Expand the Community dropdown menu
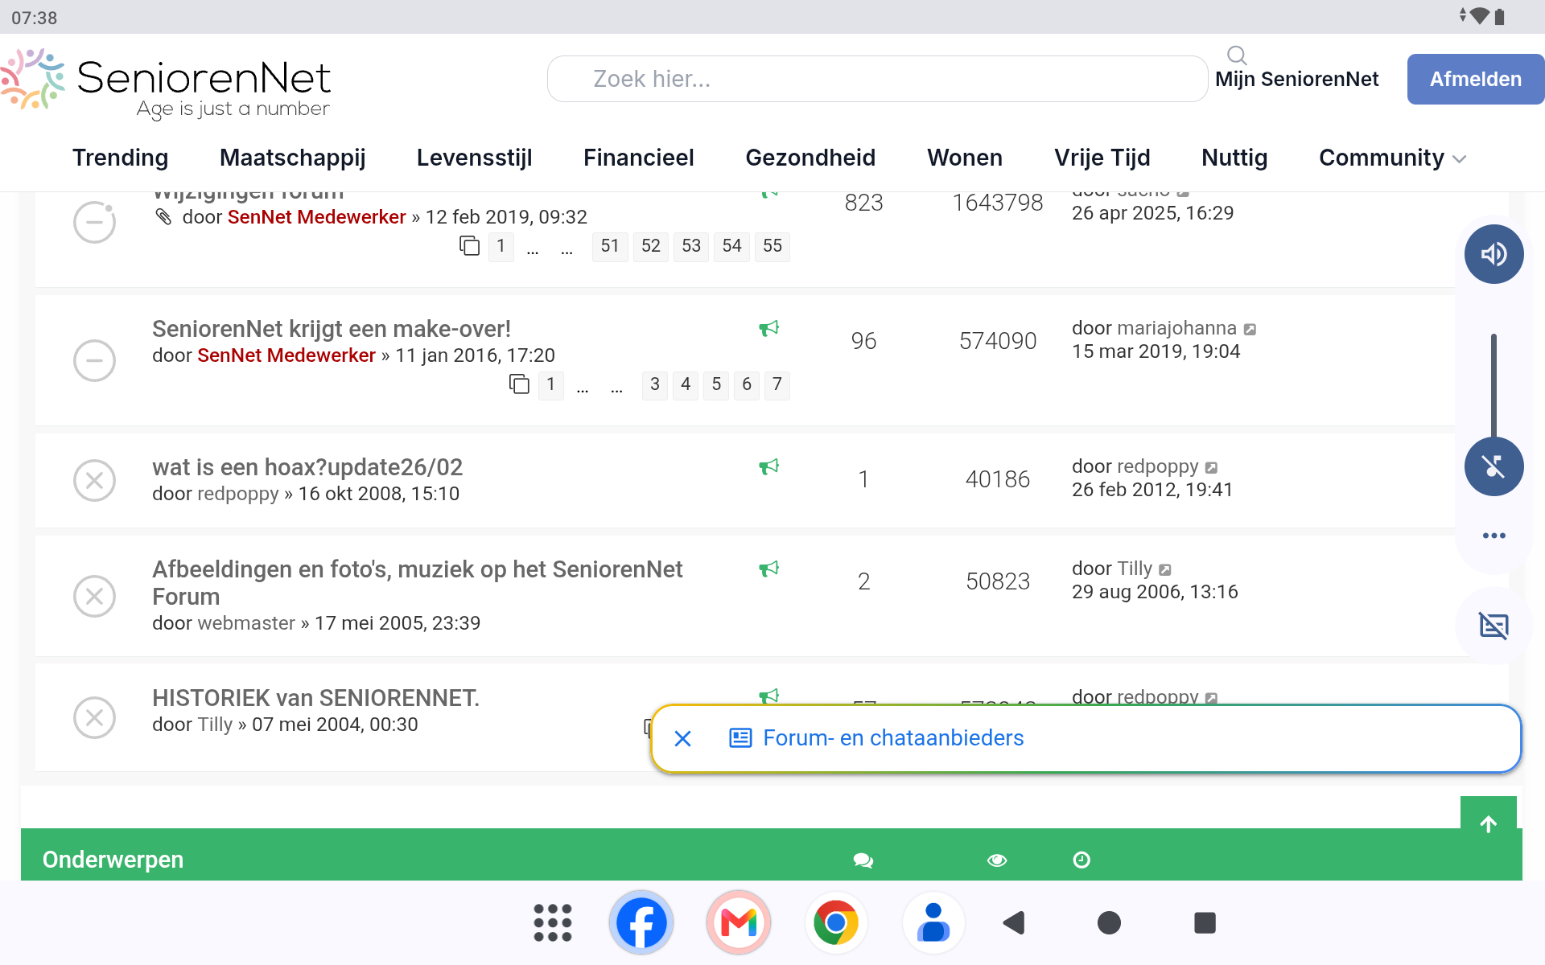Viewport: 1545px width, 965px height. point(1393,158)
